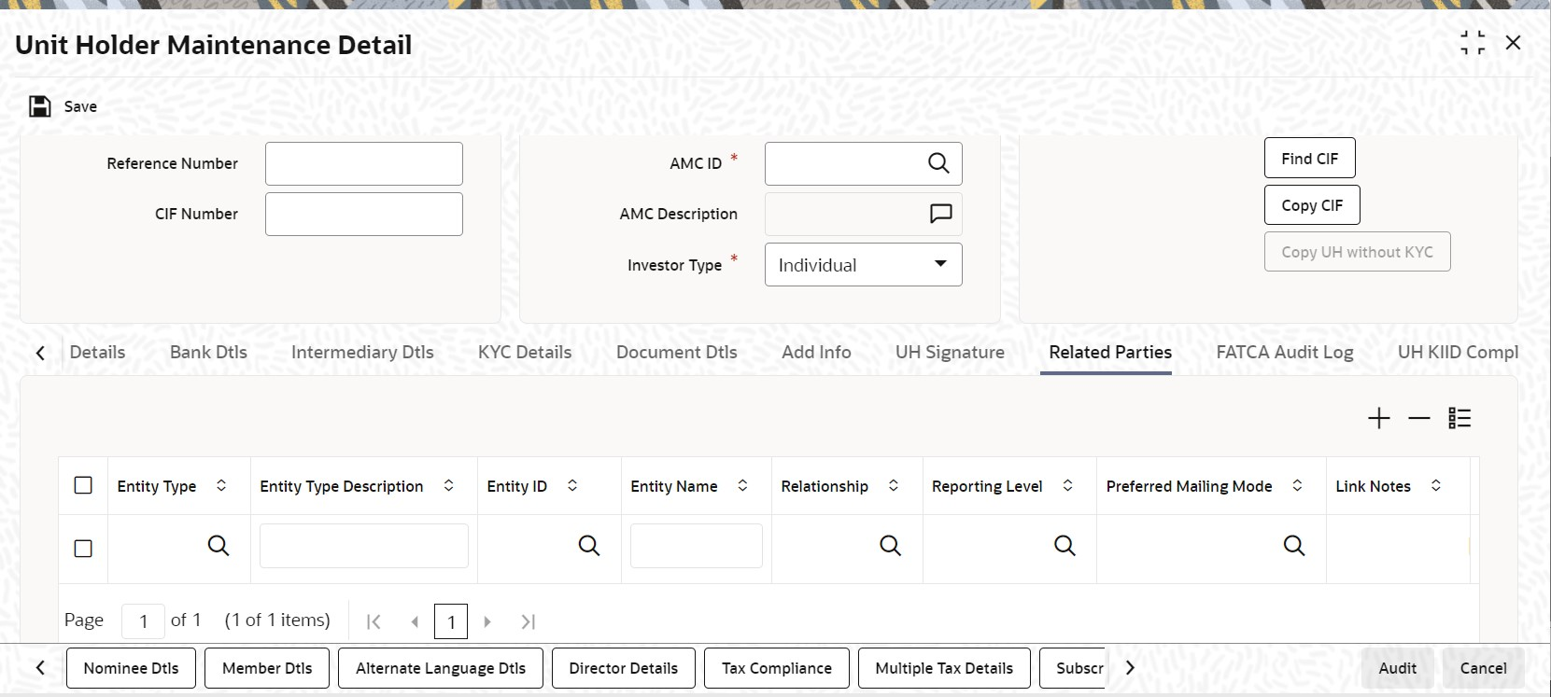Click the Find CIF button
This screenshot has width=1551, height=697.
[x=1310, y=159]
